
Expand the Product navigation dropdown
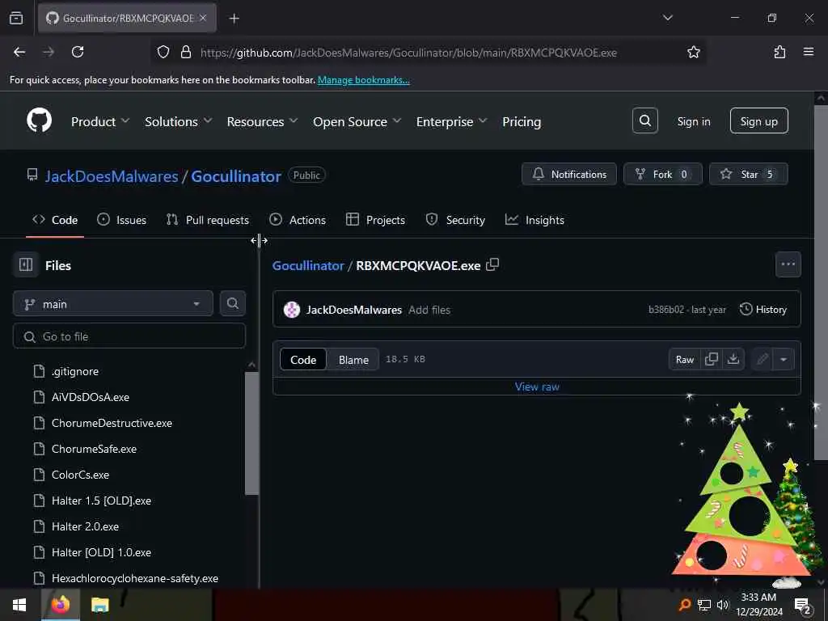pos(100,121)
